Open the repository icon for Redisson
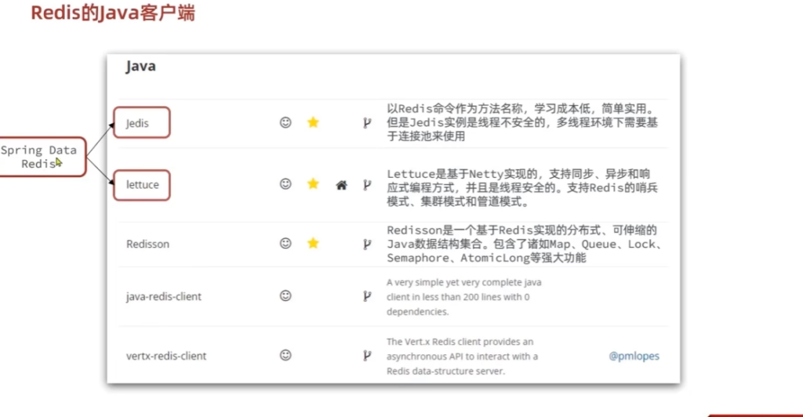Screen dimensions: 803x417 [x=366, y=244]
